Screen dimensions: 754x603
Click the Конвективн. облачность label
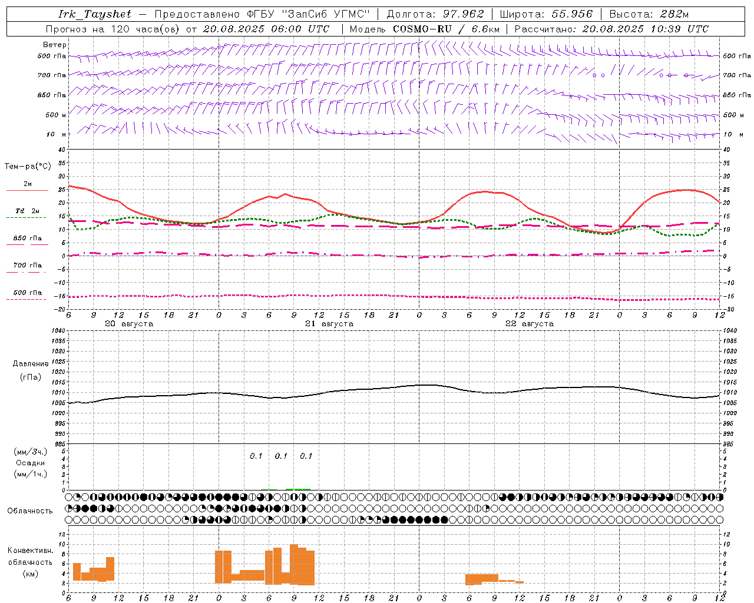click(x=31, y=556)
